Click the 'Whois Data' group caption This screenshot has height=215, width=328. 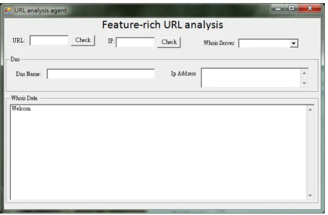click(x=25, y=98)
